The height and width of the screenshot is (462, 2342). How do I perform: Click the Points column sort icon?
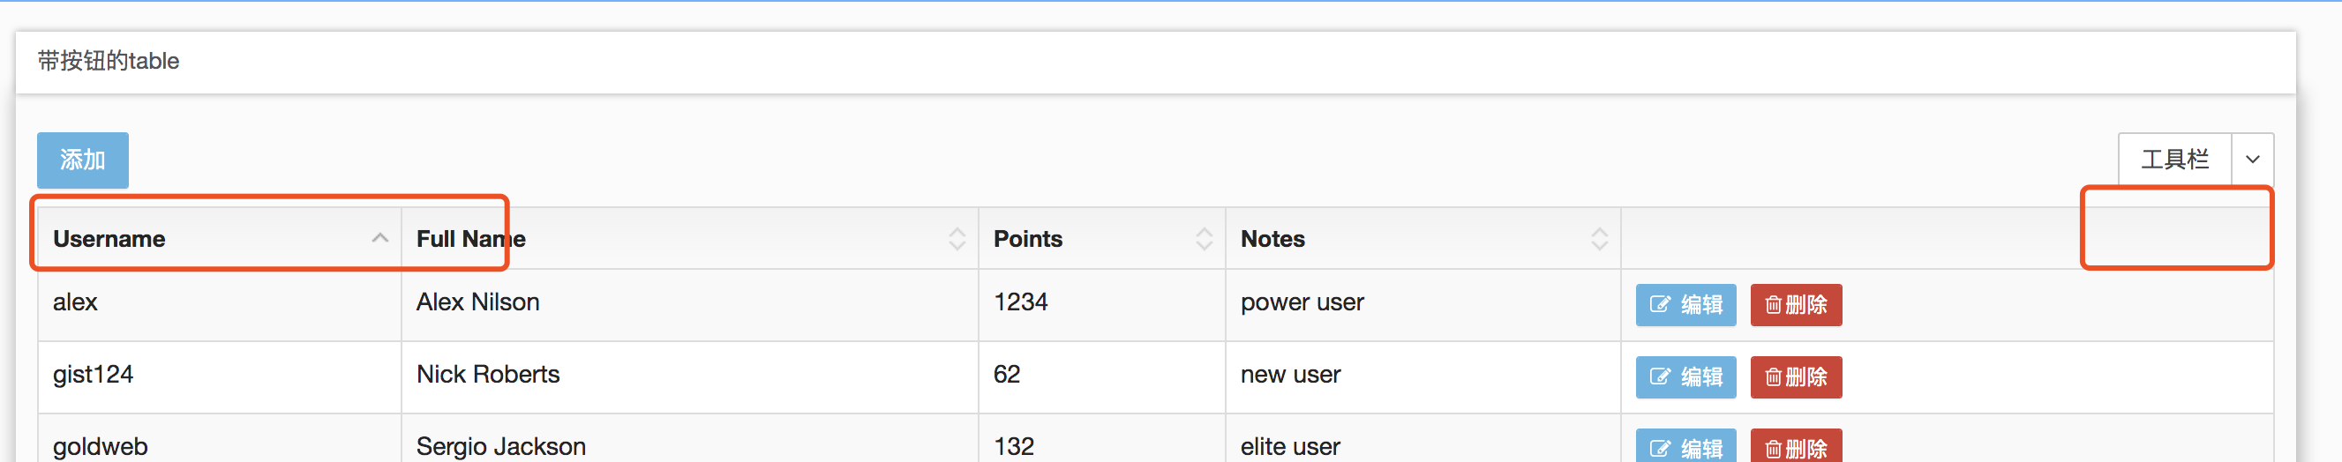tap(1204, 239)
